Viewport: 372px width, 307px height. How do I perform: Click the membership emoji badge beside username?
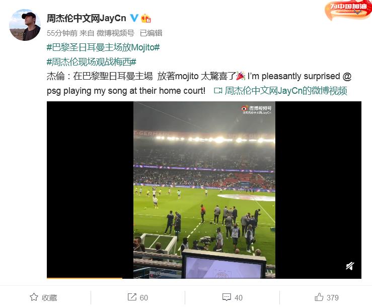[145, 18]
